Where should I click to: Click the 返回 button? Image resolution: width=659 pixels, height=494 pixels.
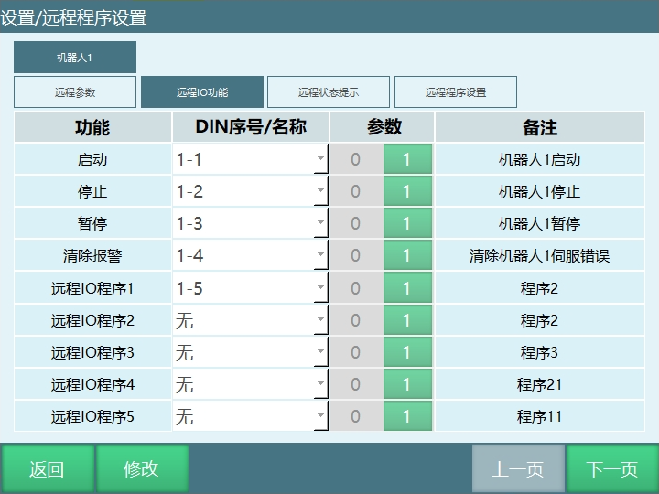click(47, 469)
